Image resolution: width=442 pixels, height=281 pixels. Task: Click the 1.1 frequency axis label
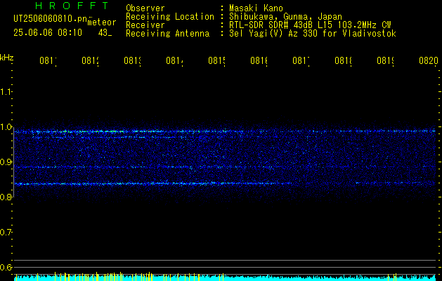6,92
